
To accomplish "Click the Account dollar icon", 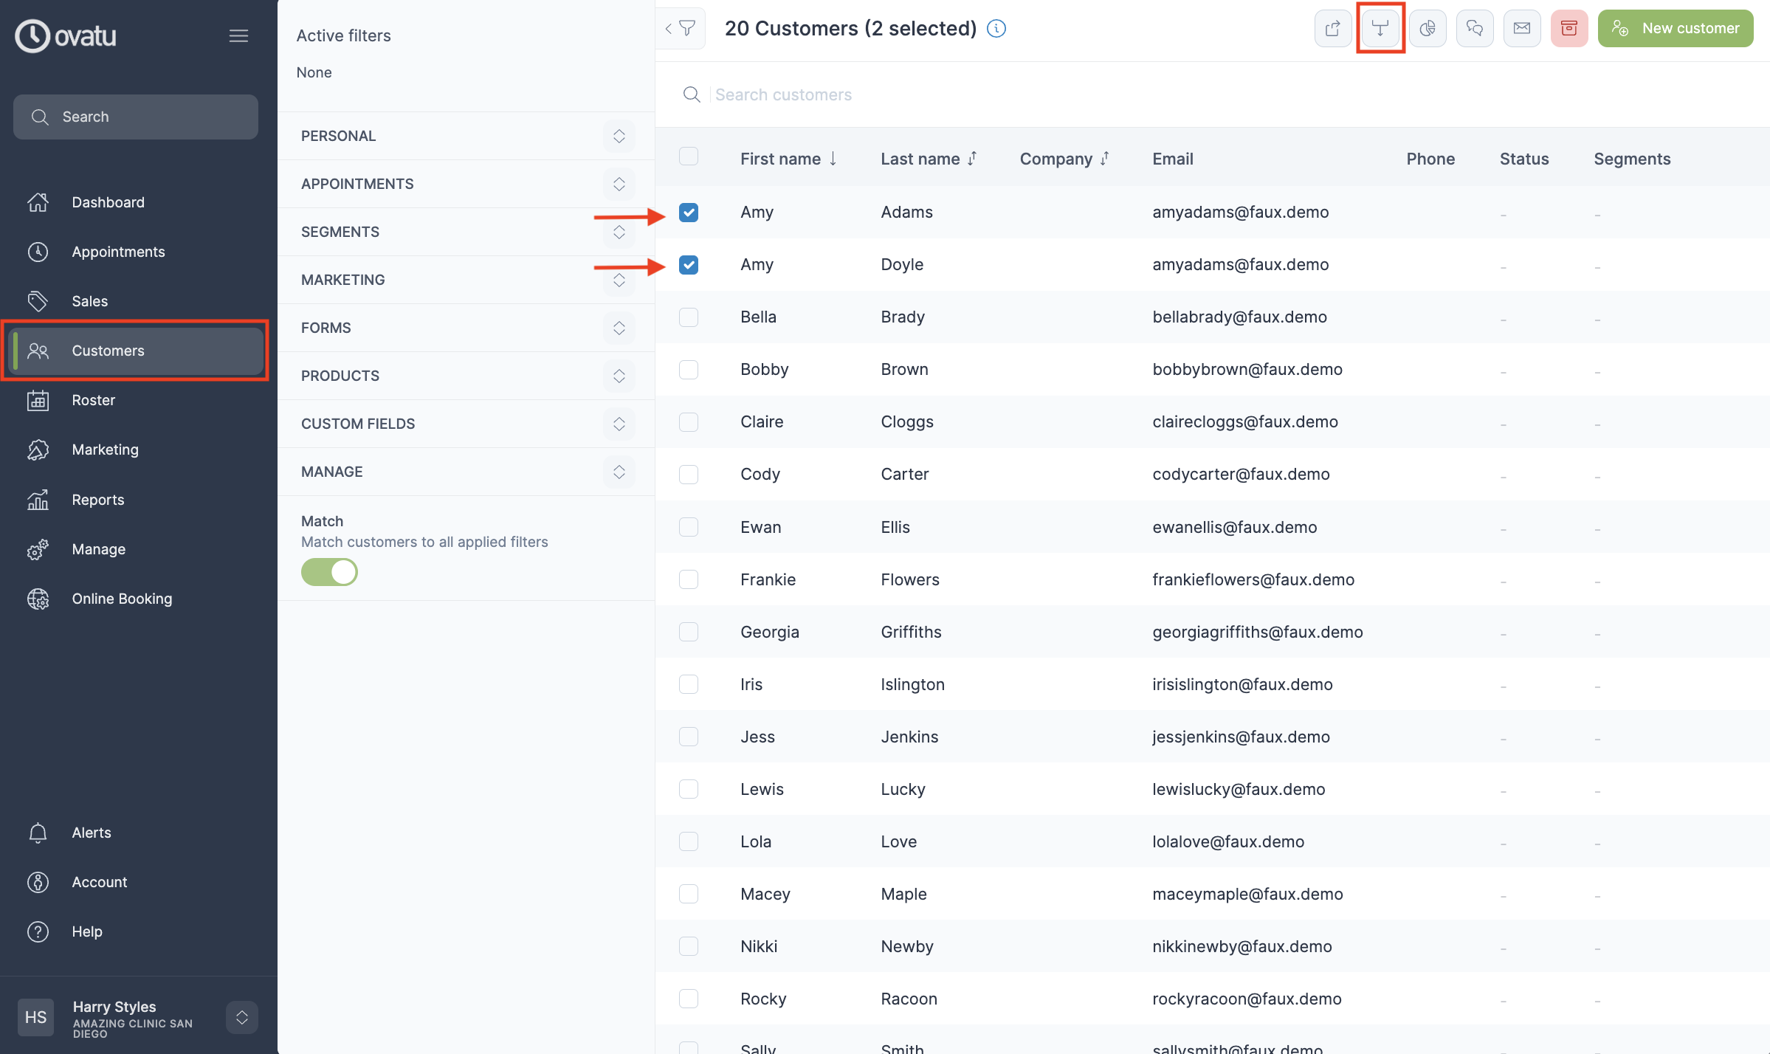I will (38, 882).
